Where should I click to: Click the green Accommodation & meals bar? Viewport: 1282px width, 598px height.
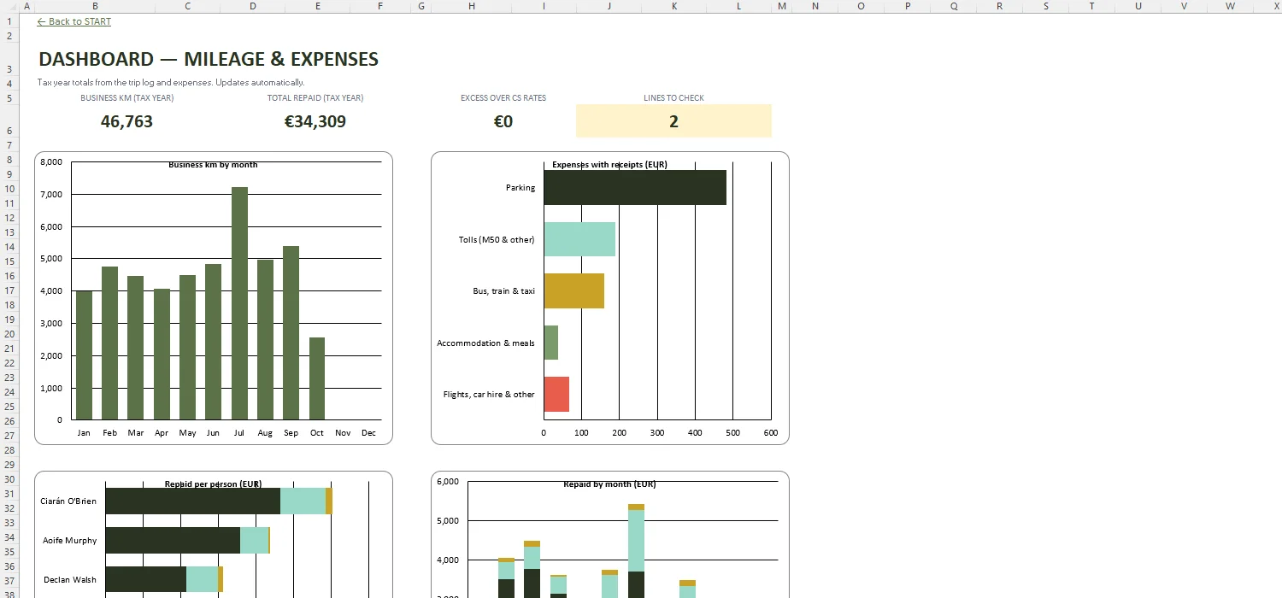551,343
